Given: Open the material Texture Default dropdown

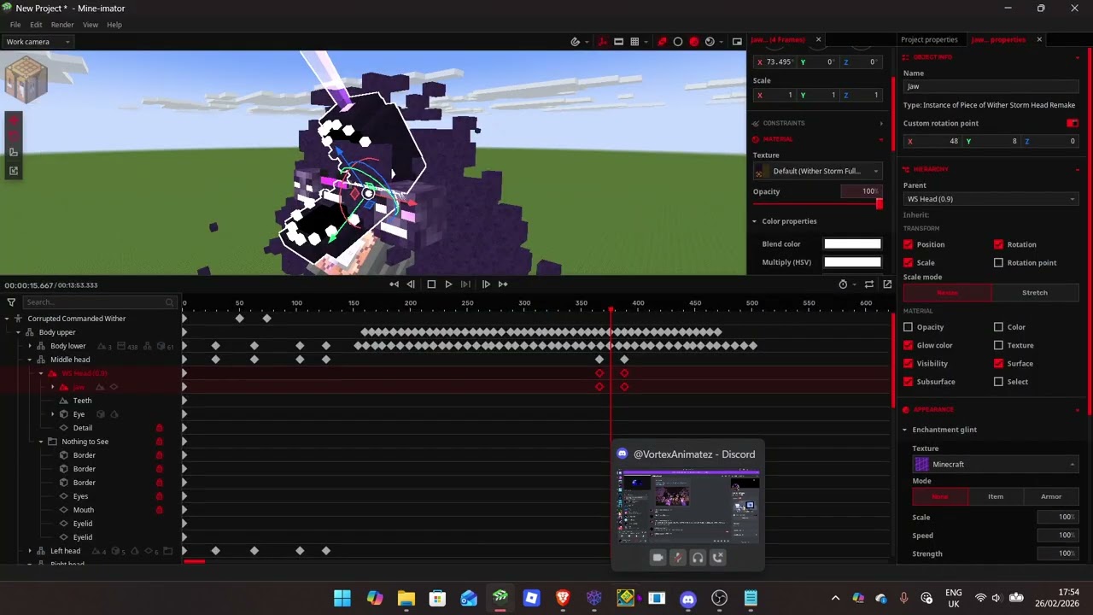Looking at the screenshot, I should pyautogui.click(x=817, y=171).
